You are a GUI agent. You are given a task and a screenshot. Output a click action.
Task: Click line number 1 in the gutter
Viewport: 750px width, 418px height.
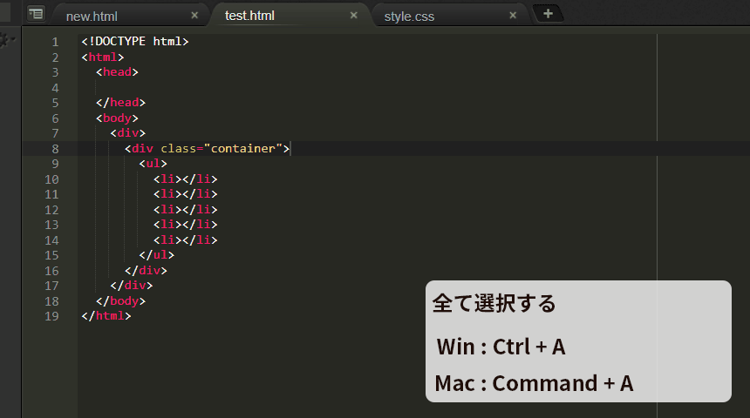click(55, 42)
